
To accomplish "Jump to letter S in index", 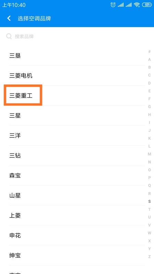I will coord(150,201).
